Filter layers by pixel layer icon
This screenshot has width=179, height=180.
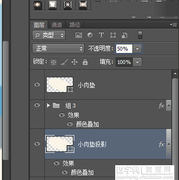[79, 35]
